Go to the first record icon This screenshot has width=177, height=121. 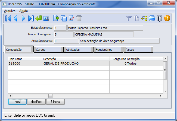point(8,18)
